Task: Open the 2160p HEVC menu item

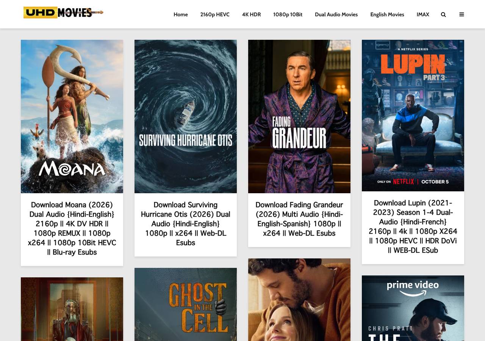Action: 215,14
